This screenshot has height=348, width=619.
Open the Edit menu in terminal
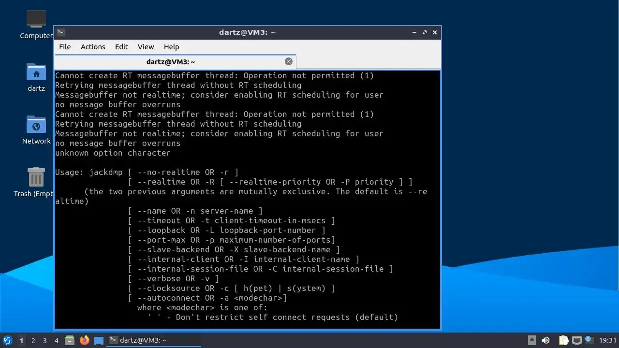121,47
